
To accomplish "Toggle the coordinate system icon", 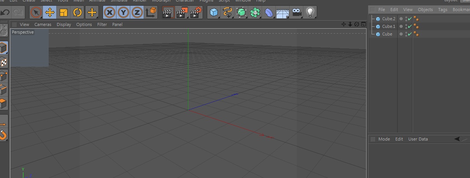I will click(151, 12).
